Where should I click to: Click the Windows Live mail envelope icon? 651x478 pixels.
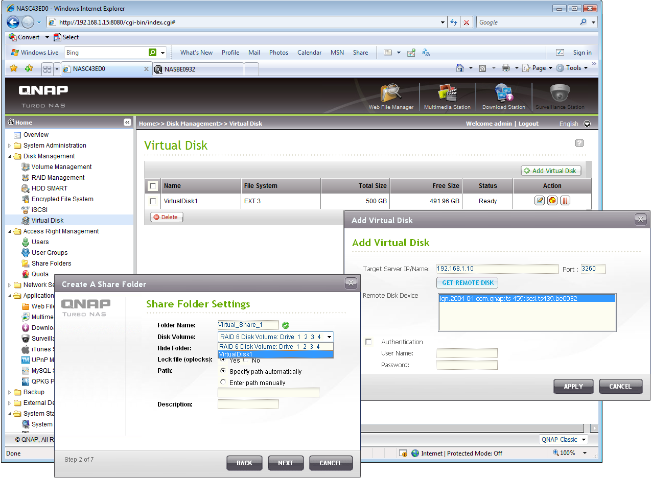pyautogui.click(x=387, y=53)
